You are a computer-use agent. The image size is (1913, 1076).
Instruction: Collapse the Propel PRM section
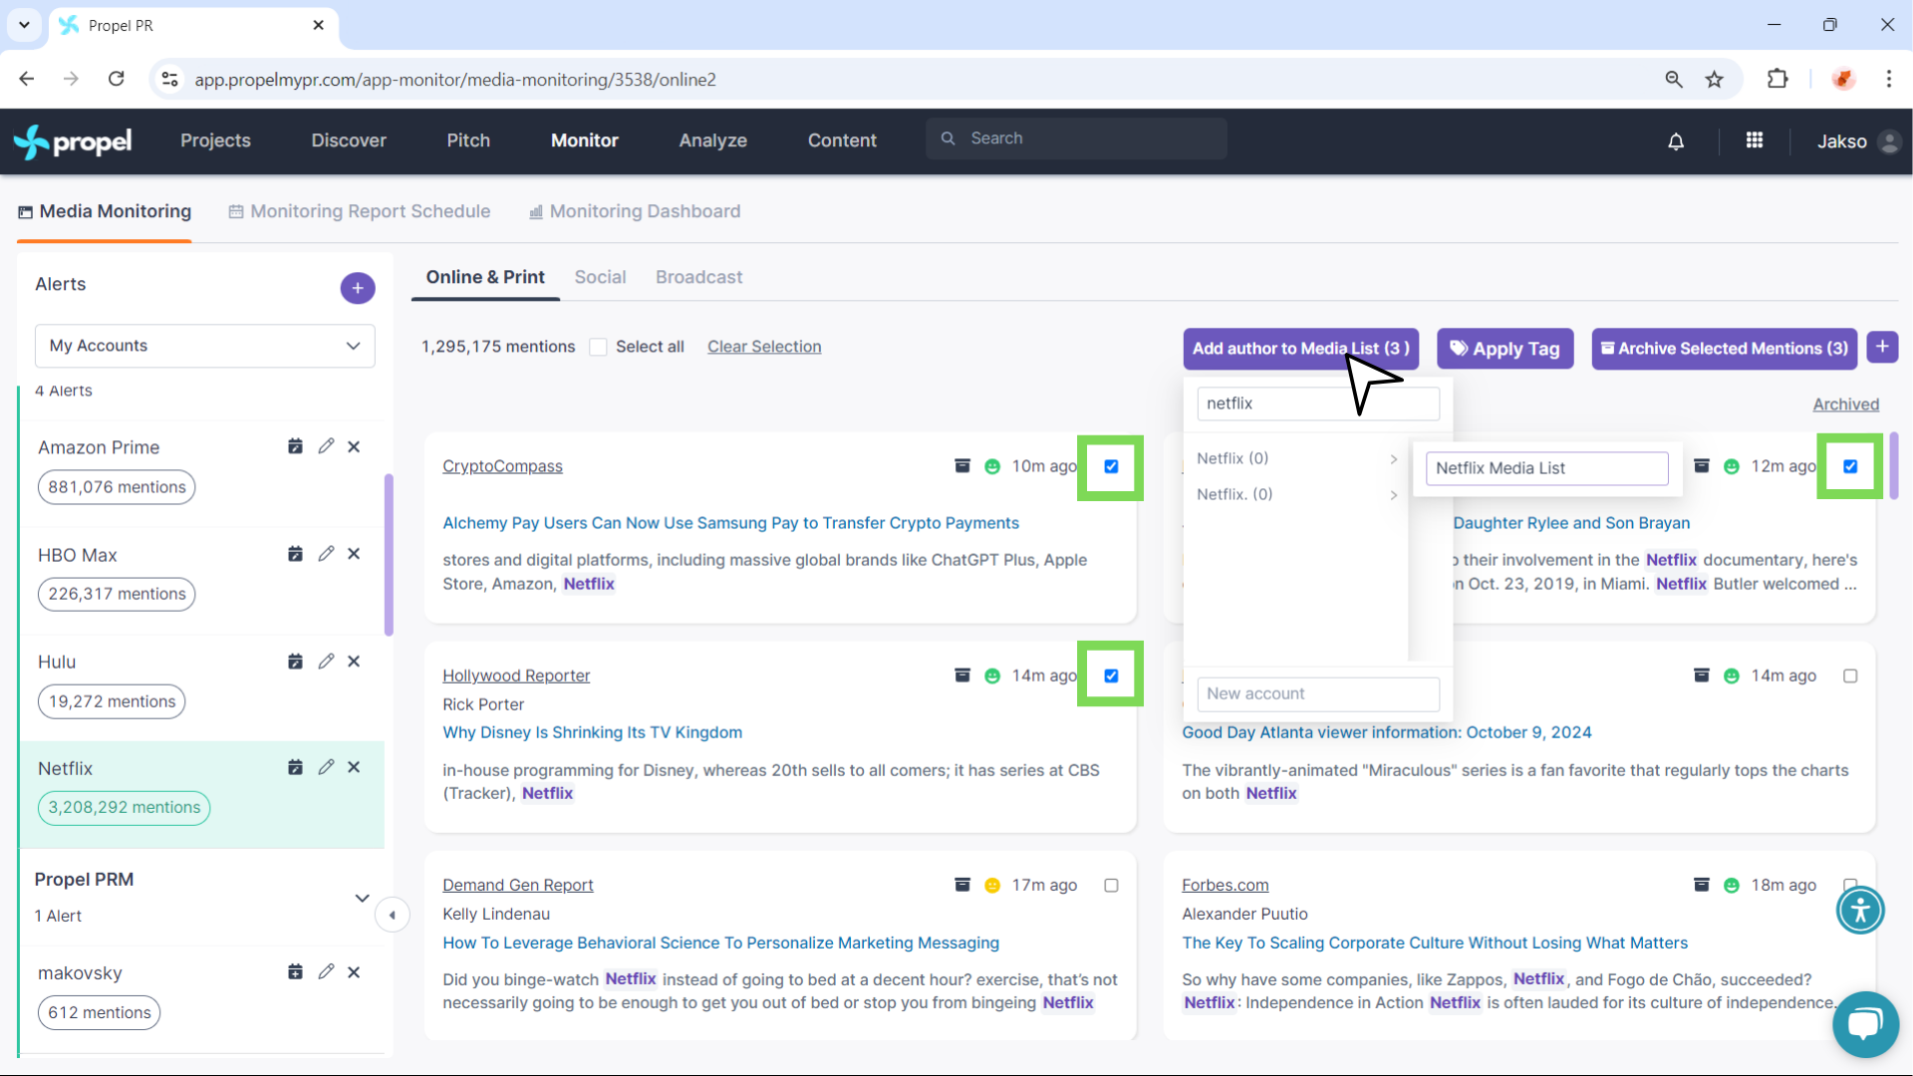(x=362, y=897)
